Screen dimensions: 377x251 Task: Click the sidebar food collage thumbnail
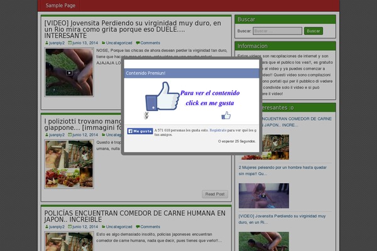(x=275, y=147)
